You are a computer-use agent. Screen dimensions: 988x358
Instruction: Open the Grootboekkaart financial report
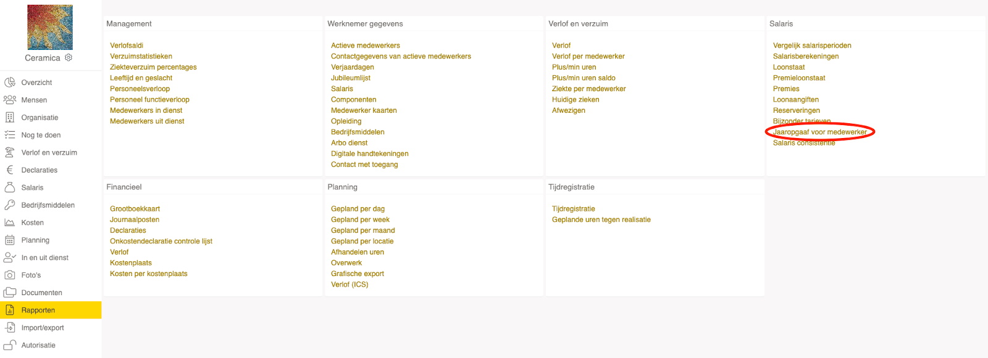click(x=135, y=209)
